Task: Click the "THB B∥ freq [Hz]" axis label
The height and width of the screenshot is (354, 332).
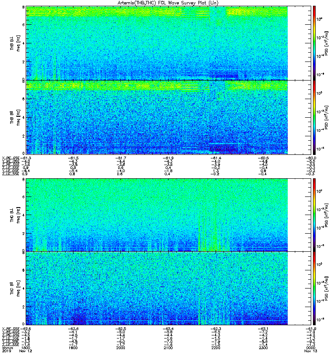Action: click(x=15, y=117)
